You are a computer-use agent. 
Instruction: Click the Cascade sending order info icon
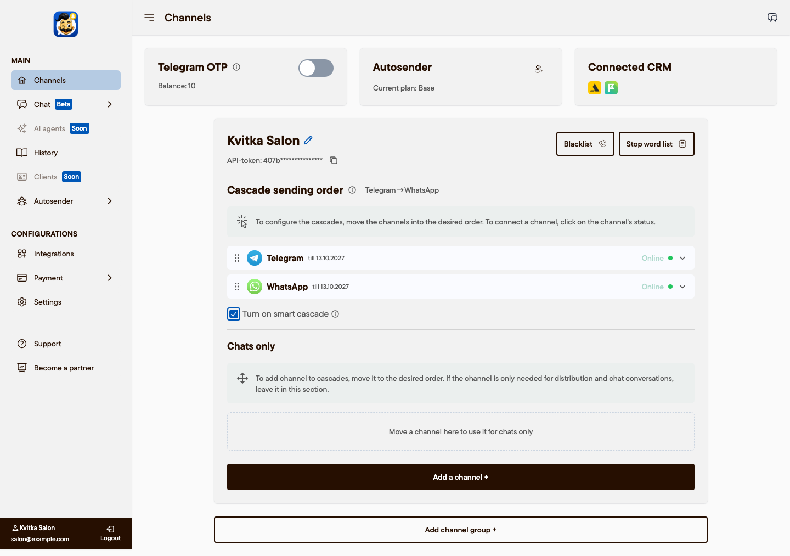coord(352,190)
